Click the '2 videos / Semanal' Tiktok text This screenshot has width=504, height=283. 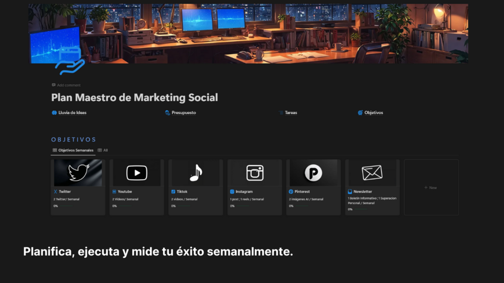pyautogui.click(x=184, y=199)
